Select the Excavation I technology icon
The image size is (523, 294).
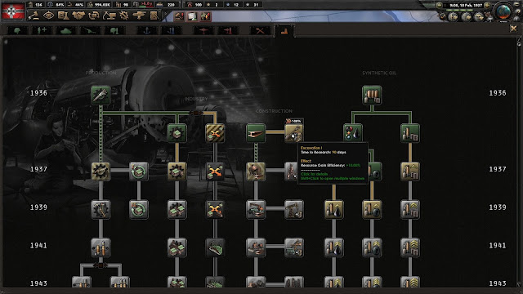click(x=294, y=133)
